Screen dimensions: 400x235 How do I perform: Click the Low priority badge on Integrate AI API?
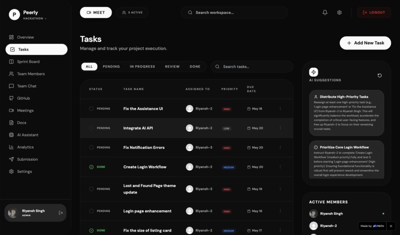[226, 128]
